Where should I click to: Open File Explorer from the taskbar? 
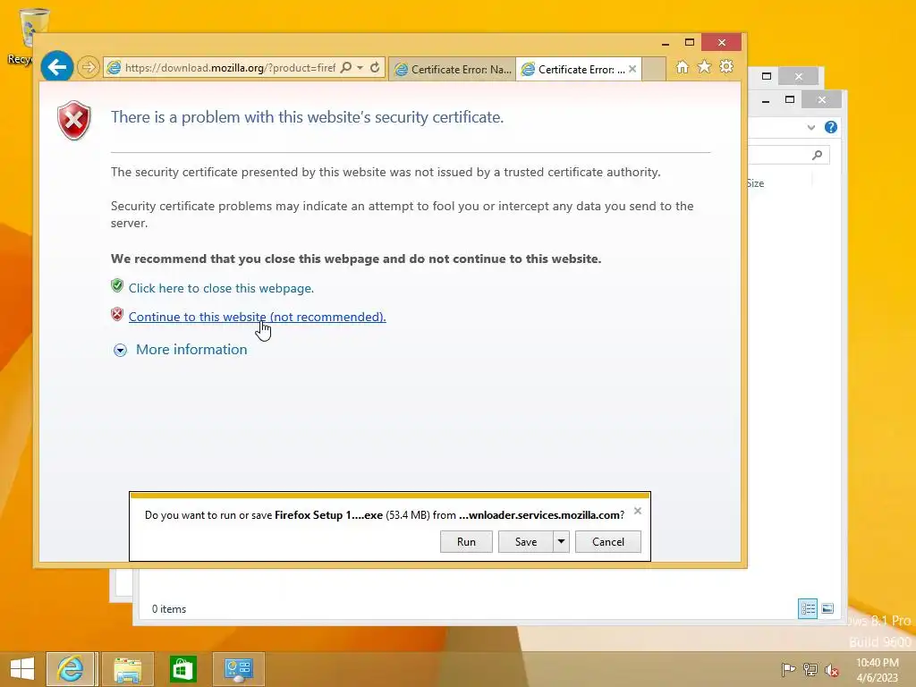pyautogui.click(x=127, y=669)
